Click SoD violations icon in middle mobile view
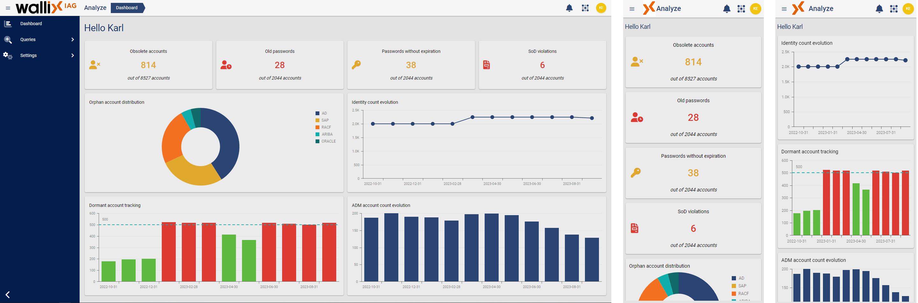 click(634, 228)
